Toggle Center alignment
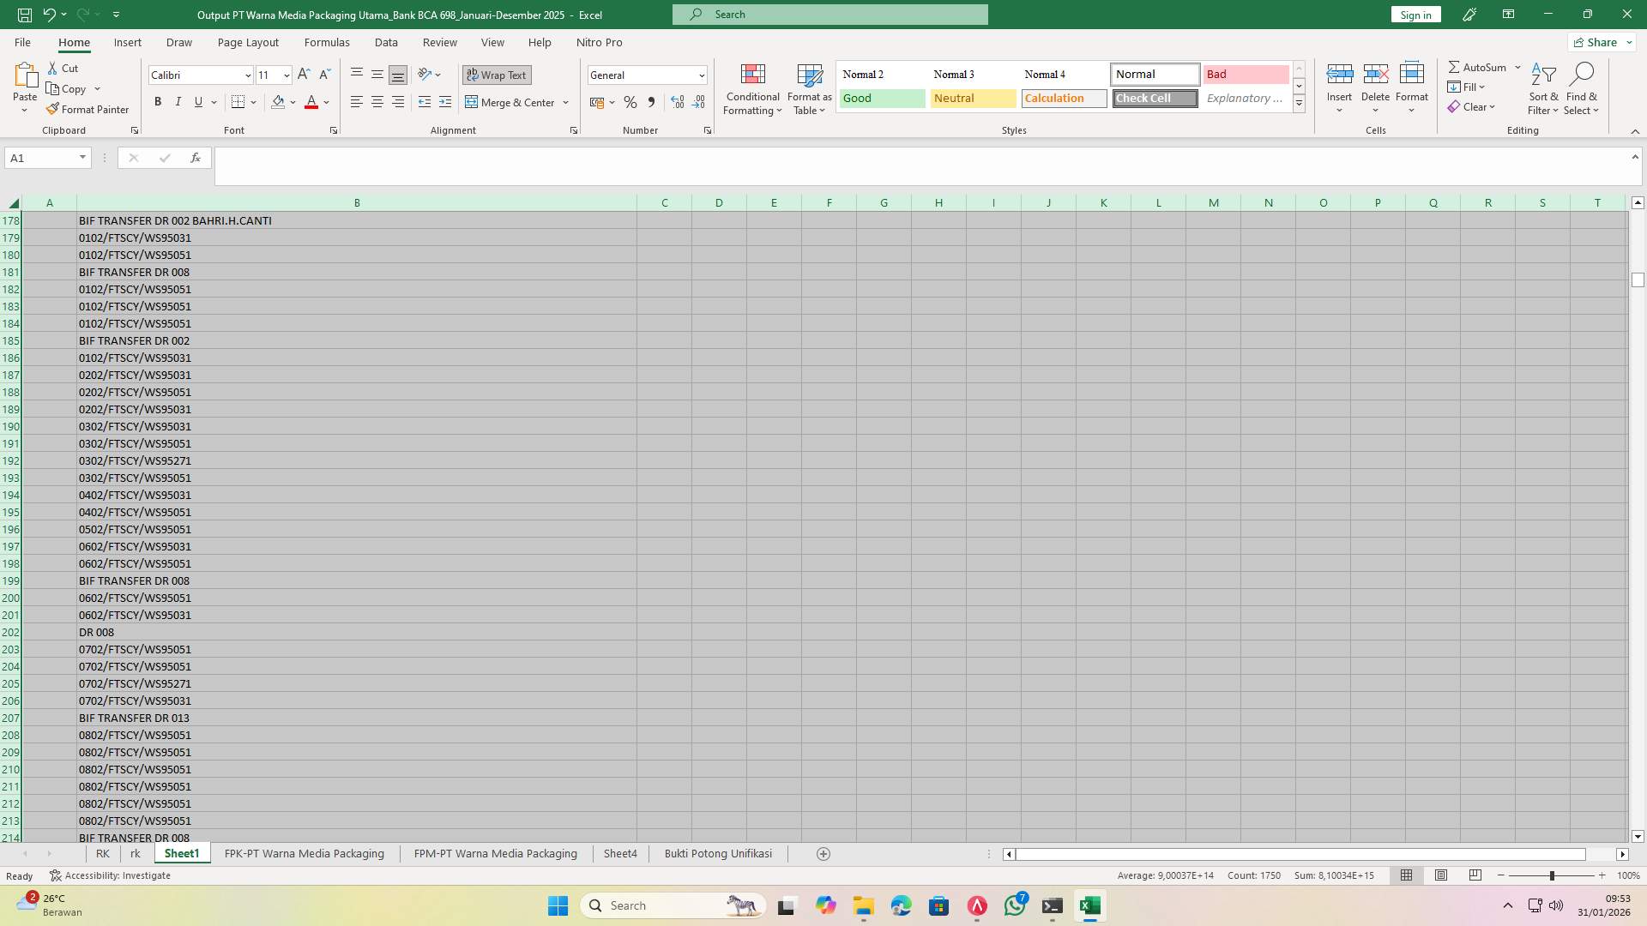The image size is (1647, 926). point(377,101)
